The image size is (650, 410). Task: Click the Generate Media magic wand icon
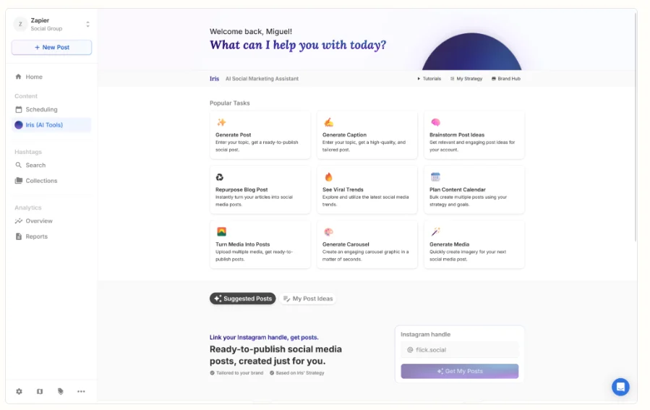pyautogui.click(x=435, y=232)
